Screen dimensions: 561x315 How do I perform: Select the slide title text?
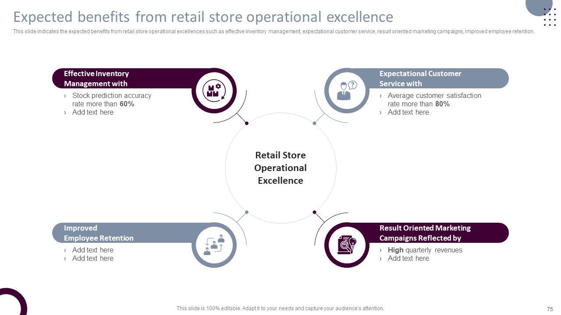(203, 17)
